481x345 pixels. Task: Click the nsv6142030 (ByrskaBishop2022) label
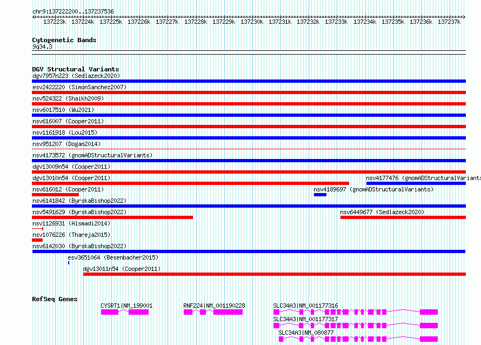[x=79, y=246]
